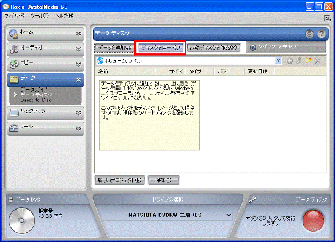Screen dimensions: 335x242
Task: Click the 新しいプロジェクト button
Action: pyautogui.click(x=119, y=180)
